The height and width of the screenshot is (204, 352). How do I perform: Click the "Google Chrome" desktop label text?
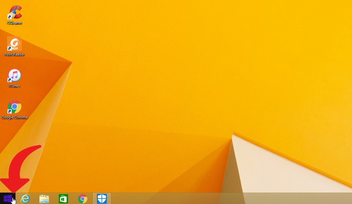point(15,118)
